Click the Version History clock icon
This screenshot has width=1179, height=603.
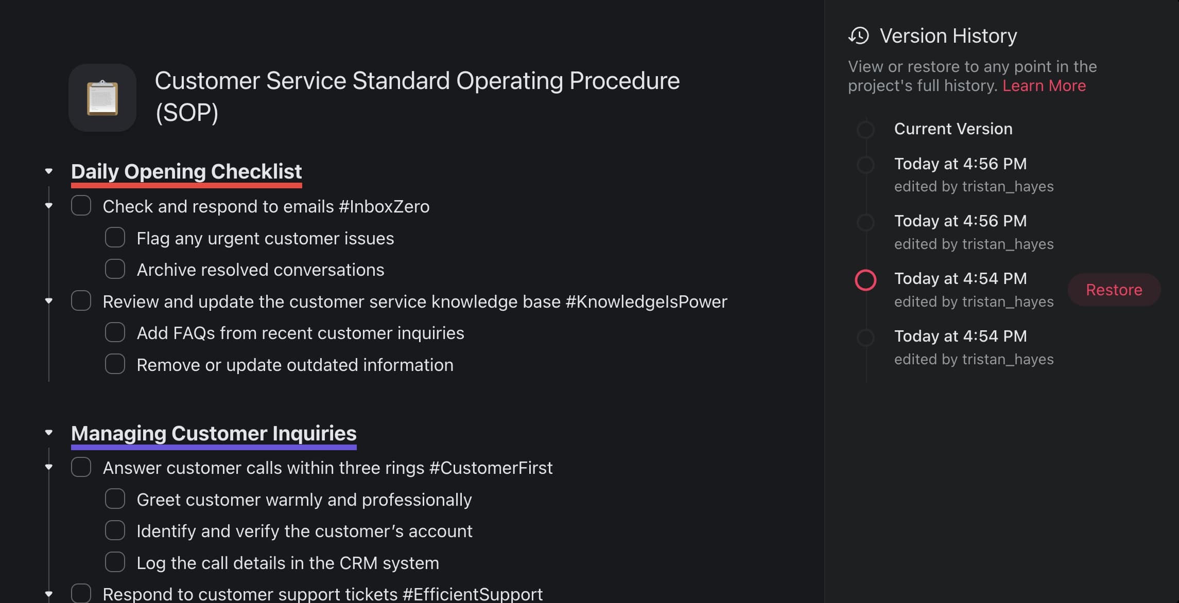(x=858, y=36)
